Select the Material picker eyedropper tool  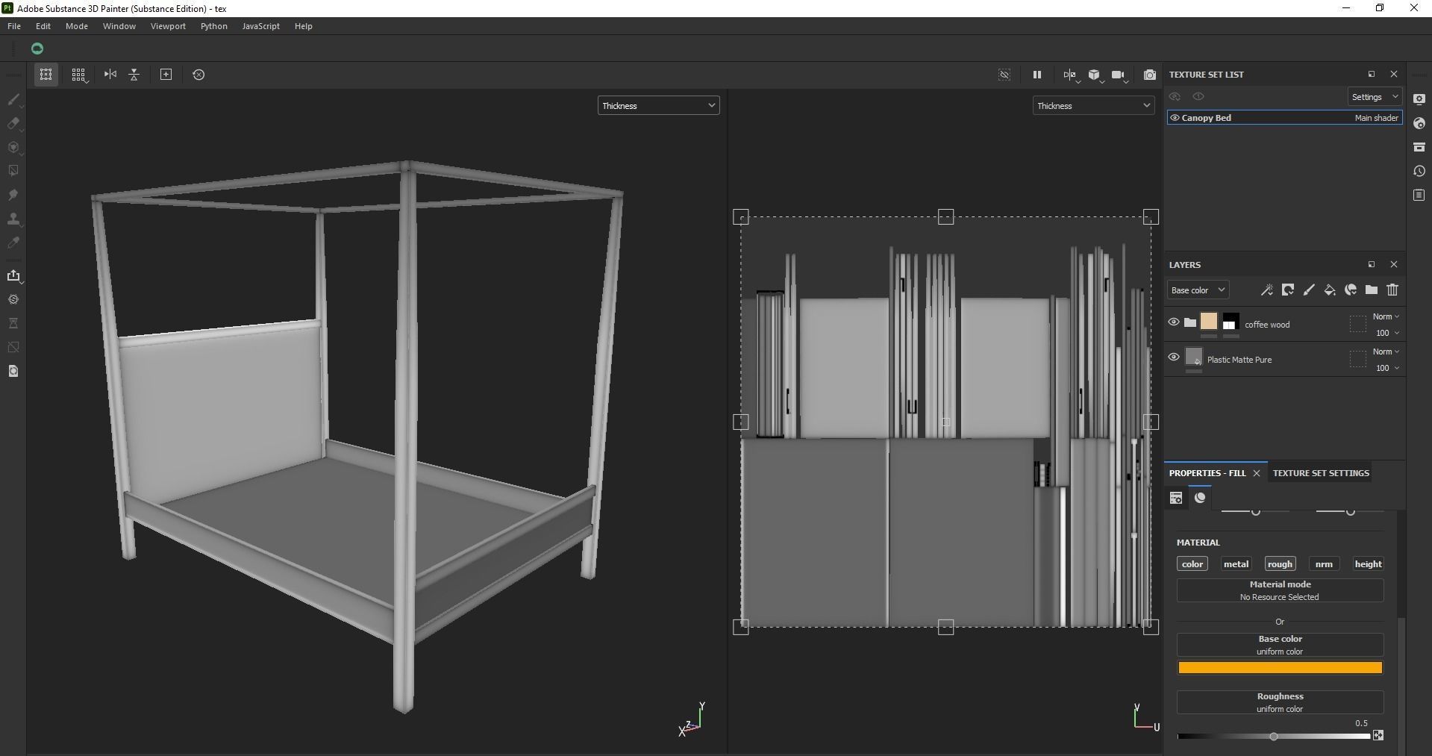[x=13, y=243]
